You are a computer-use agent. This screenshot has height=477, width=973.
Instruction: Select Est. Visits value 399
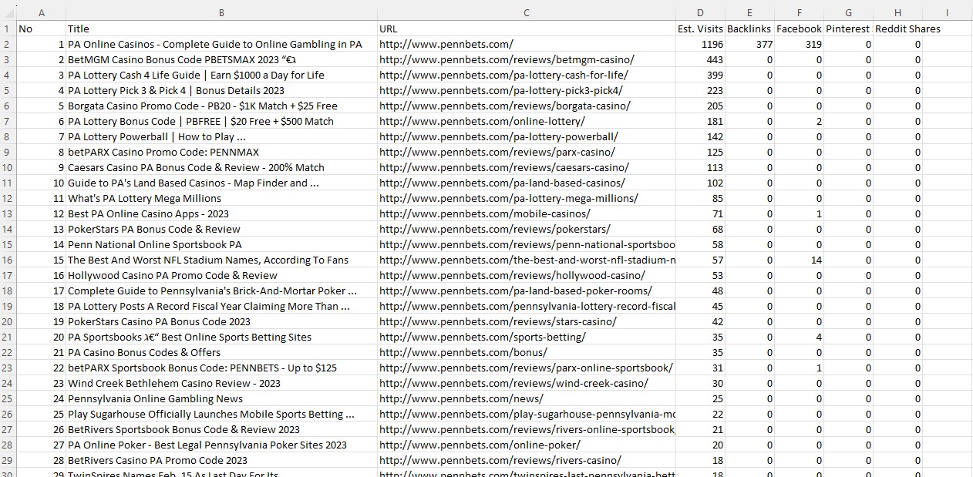(700, 75)
